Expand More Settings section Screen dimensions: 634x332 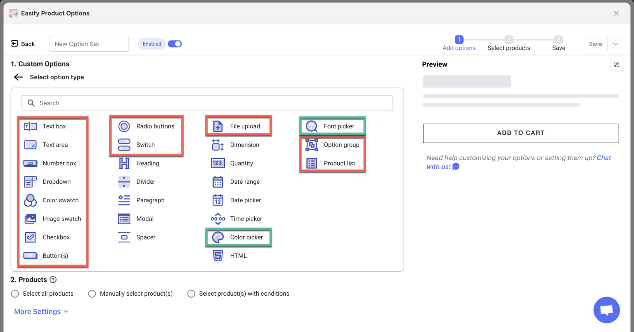tap(41, 312)
